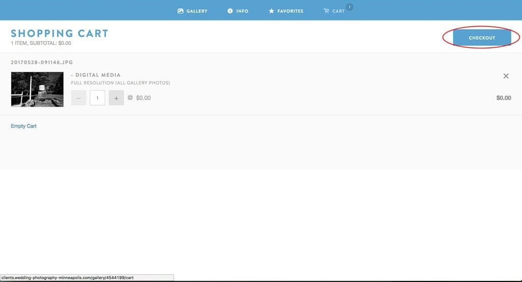The image size is (522, 282).
Task: Decrease quantity with the minus button
Action: click(79, 98)
